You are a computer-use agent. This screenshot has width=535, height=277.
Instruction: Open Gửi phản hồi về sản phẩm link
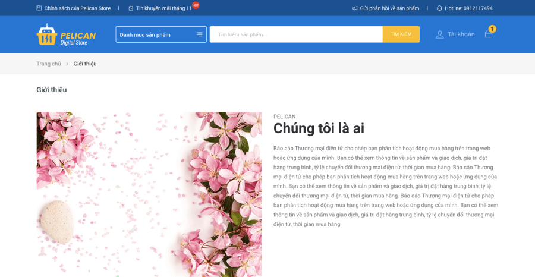[389, 8]
